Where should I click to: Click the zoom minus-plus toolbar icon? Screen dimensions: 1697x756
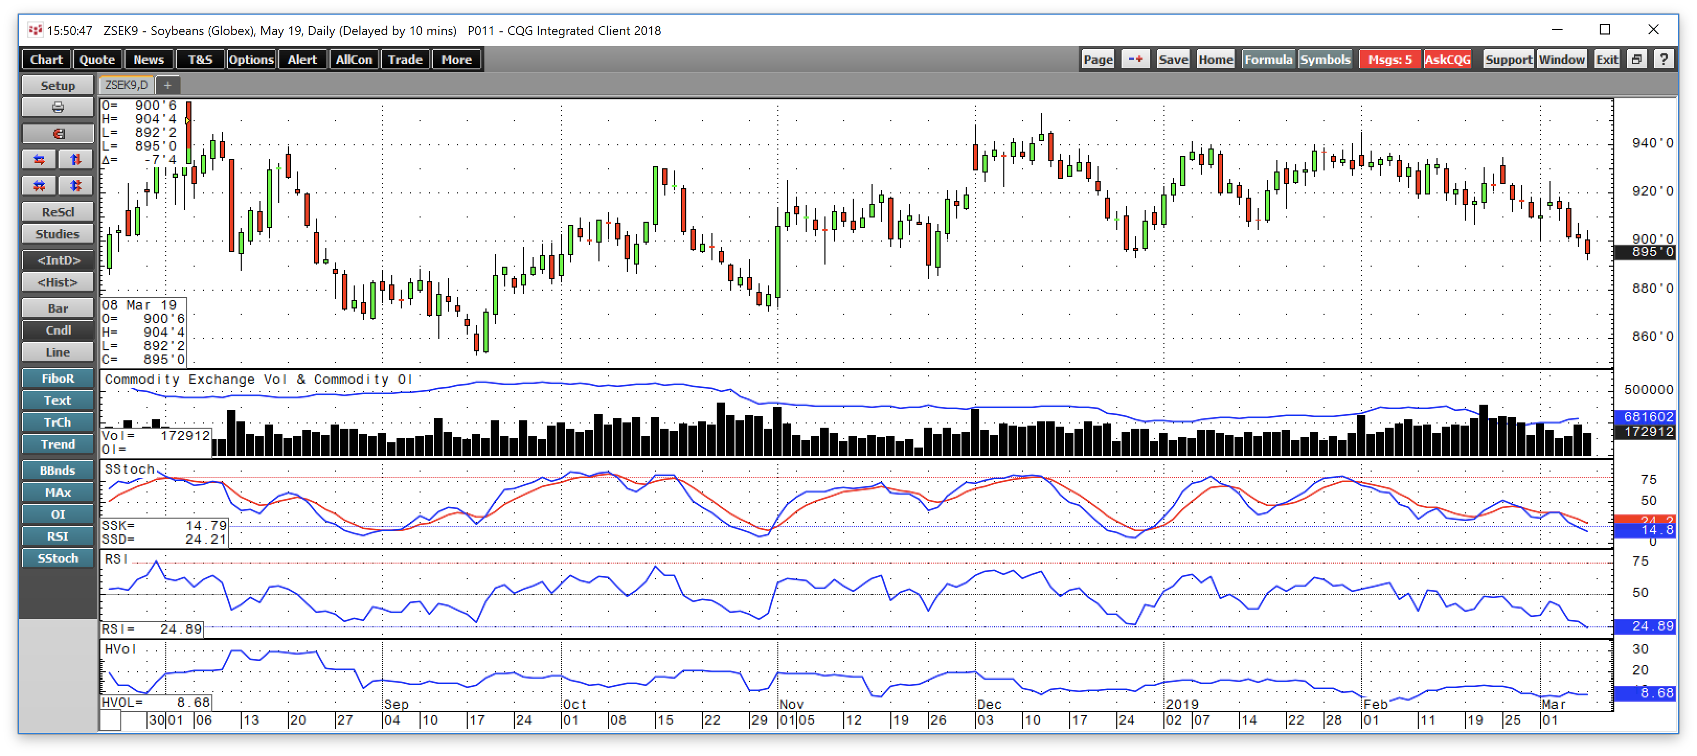(1135, 59)
